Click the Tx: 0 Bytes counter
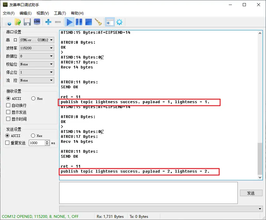The width and height of the screenshot is (266, 220). 139,217
